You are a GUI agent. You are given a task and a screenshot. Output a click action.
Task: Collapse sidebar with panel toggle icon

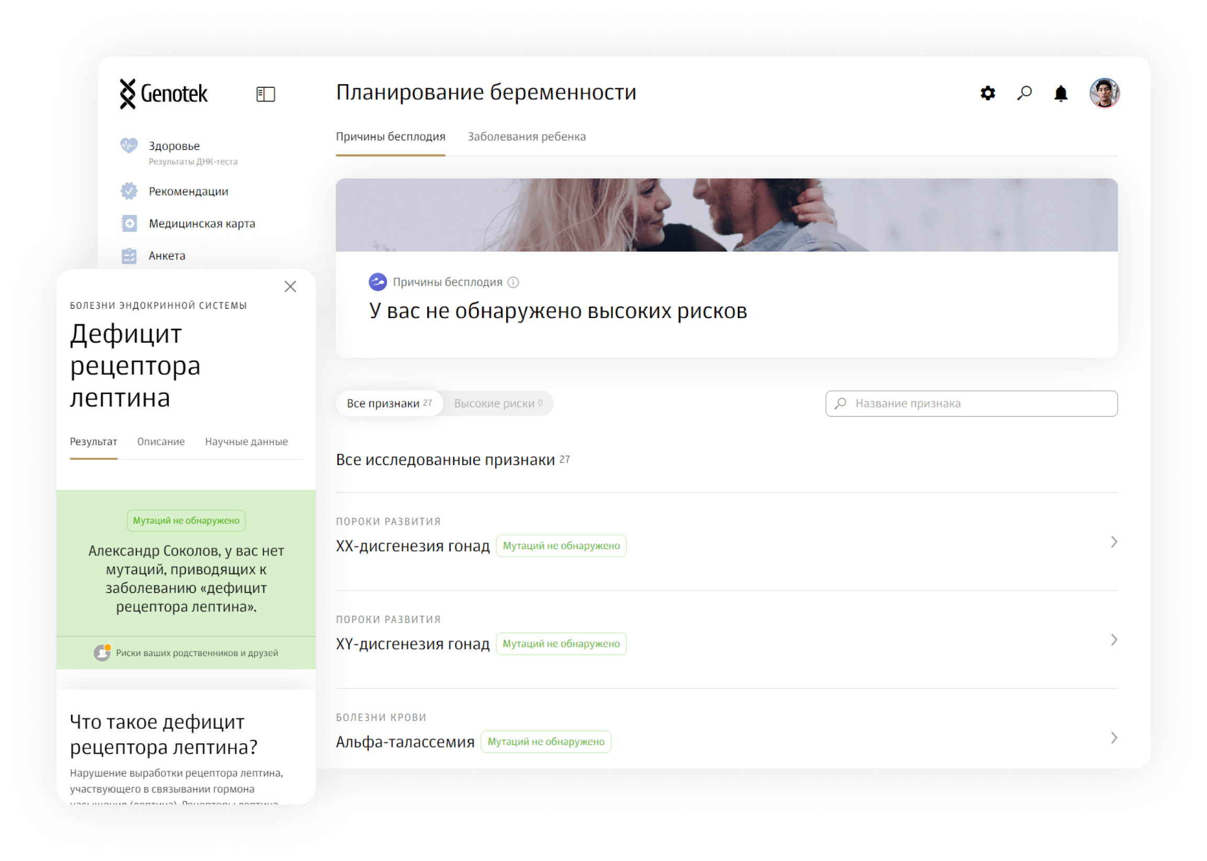tap(266, 94)
